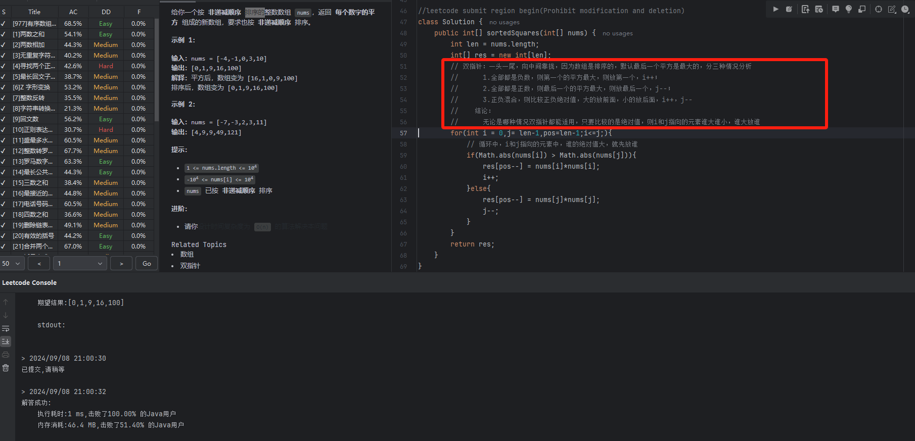Click the clock timer icon

[905, 9]
